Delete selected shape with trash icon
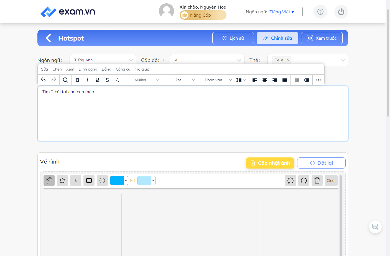Image resolution: width=390 pixels, height=256 pixels. (x=317, y=180)
